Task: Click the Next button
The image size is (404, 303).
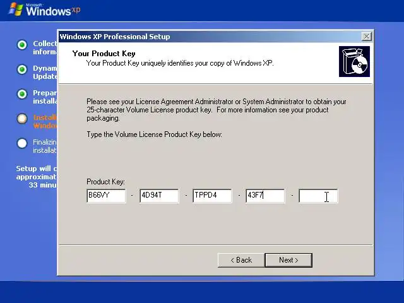Action: pos(288,260)
